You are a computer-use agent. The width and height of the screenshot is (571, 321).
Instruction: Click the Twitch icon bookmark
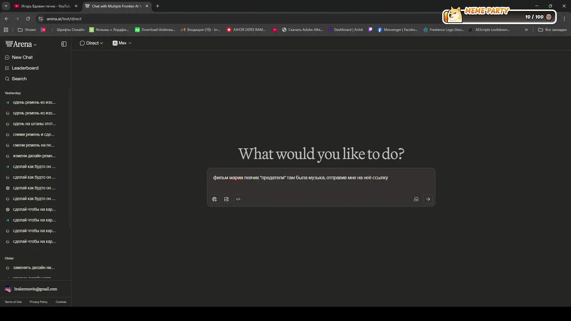[x=370, y=30]
